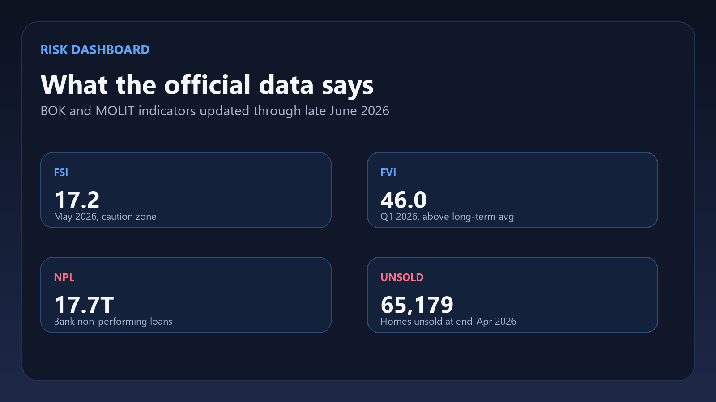Click the RISK DASHBOARD heading label

point(95,50)
